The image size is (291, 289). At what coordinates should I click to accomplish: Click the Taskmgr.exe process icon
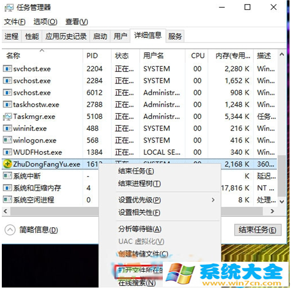click(x=7, y=116)
